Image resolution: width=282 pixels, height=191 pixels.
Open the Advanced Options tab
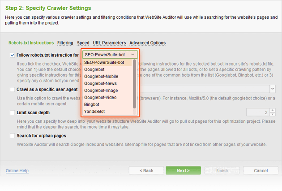[x=147, y=43]
